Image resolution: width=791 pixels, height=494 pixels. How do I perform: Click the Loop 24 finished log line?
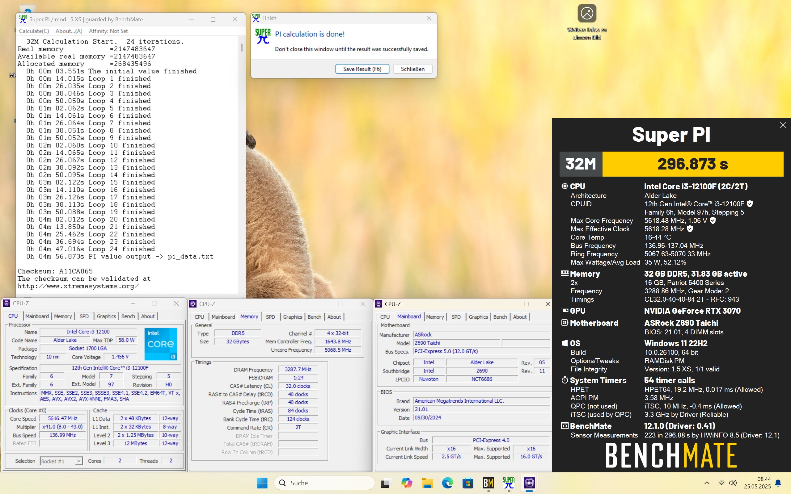pyautogui.click(x=91, y=249)
